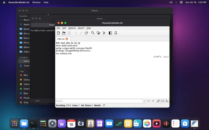Toggle Whole Word button in search bar
The width and height of the screenshot is (209, 130).
click(x=163, y=101)
